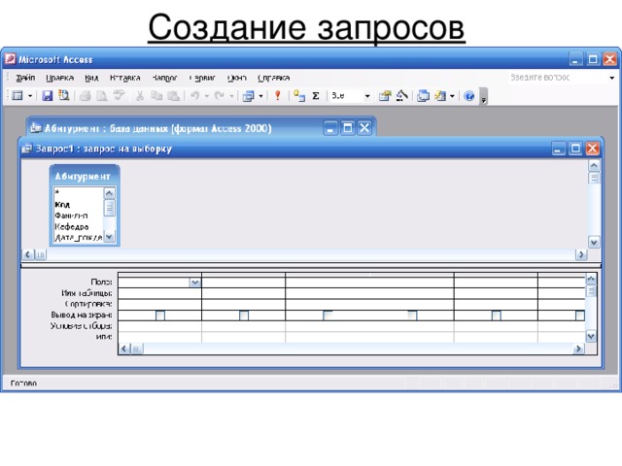Save the query with the floppy disk icon

click(x=48, y=95)
